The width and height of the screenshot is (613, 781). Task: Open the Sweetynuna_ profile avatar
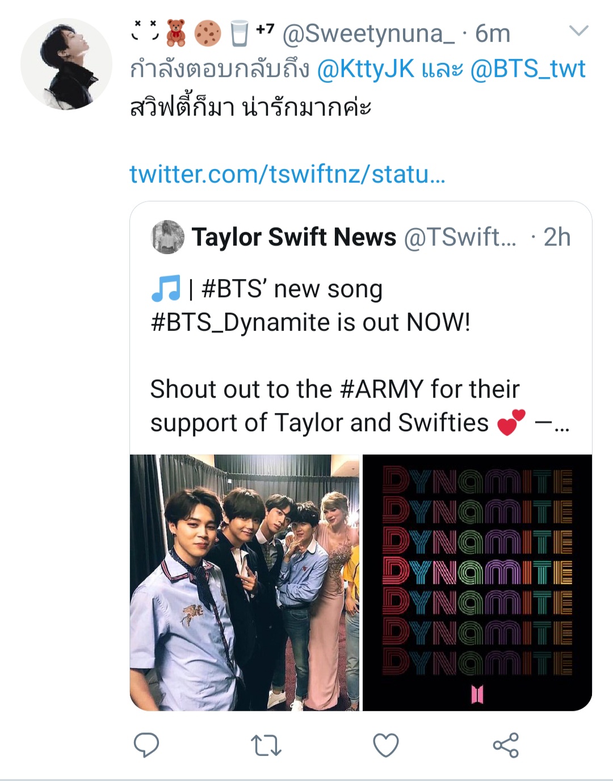(x=66, y=64)
